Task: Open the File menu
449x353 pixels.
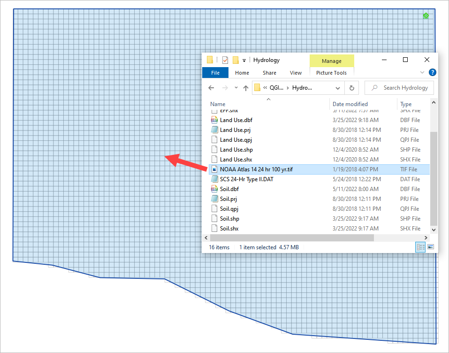Action: tap(215, 73)
